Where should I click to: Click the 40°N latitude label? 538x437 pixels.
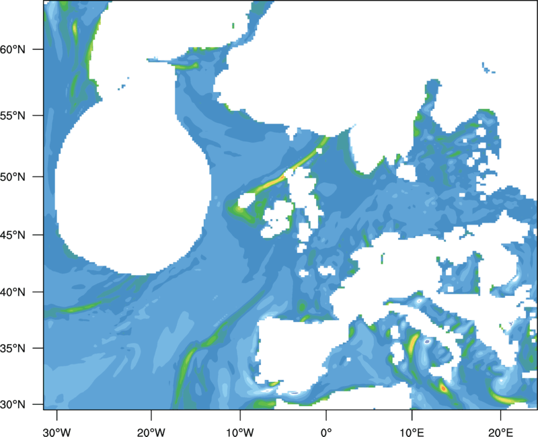pyautogui.click(x=13, y=292)
